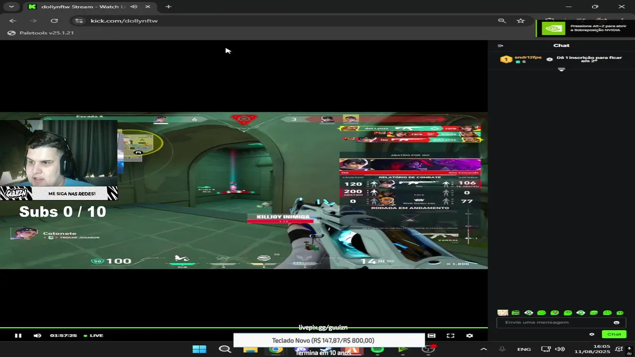Insert the seventh white-green emote

point(581,313)
